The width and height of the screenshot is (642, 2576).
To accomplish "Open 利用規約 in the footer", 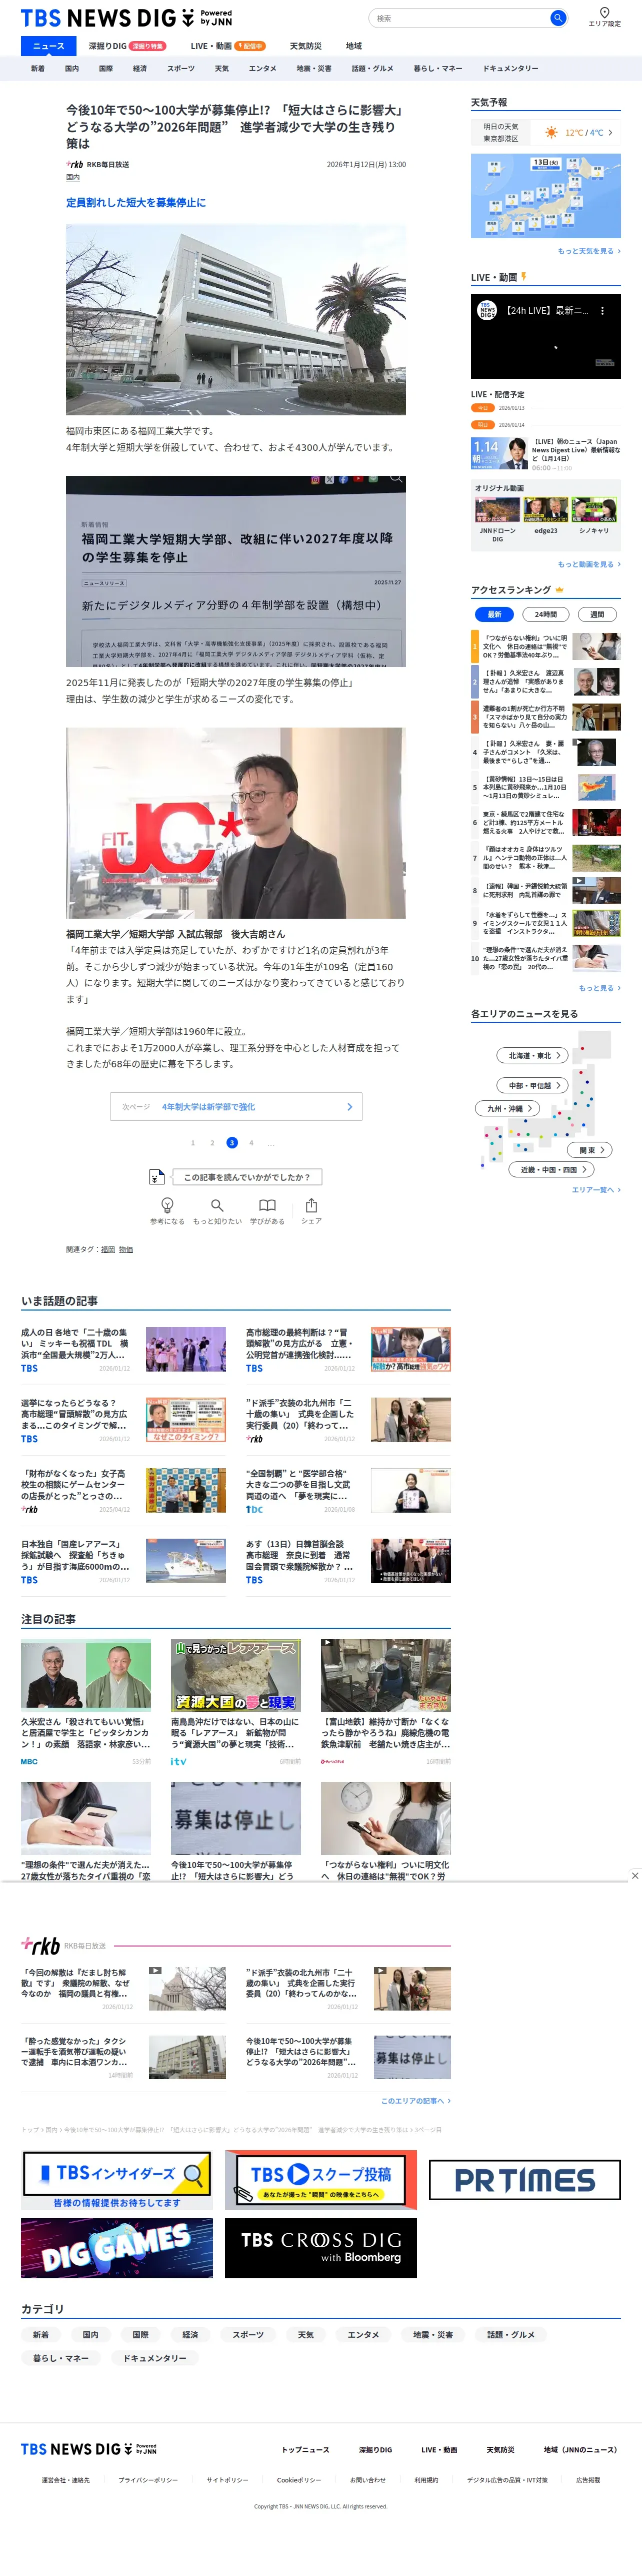I will point(426,2480).
